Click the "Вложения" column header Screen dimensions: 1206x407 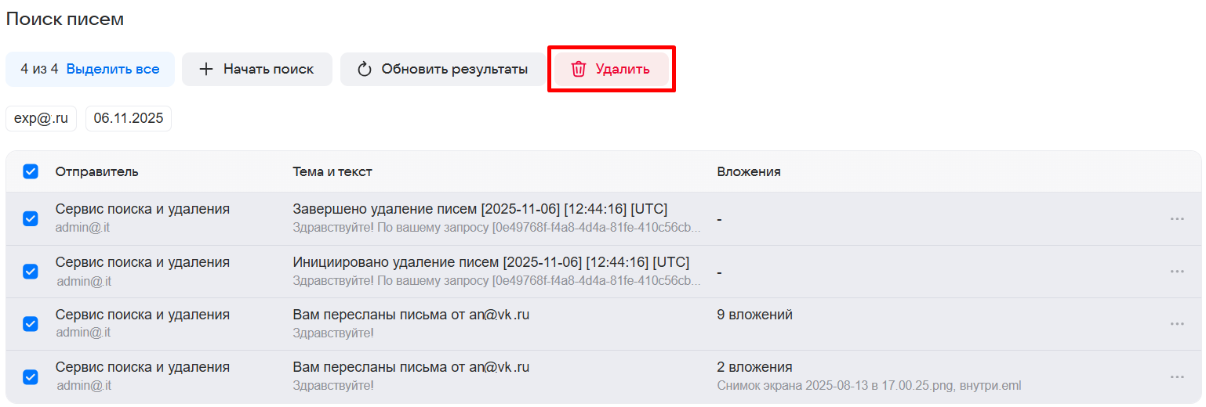[748, 171]
